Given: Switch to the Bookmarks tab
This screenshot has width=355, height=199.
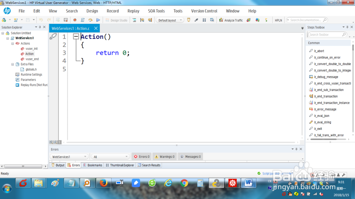Looking at the screenshot, I should (93, 165).
